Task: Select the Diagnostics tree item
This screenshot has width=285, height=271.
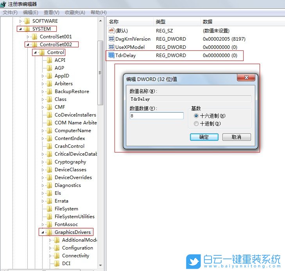Action: coord(68,185)
